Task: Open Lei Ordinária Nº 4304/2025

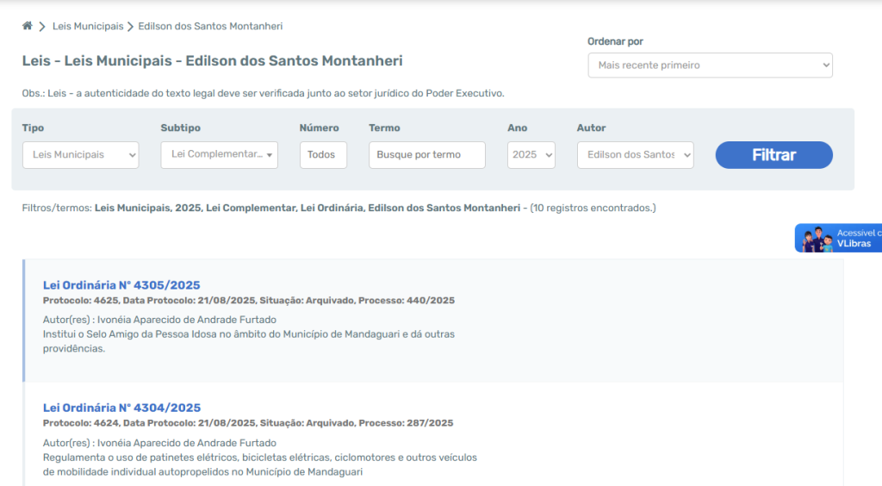Action: (x=121, y=408)
